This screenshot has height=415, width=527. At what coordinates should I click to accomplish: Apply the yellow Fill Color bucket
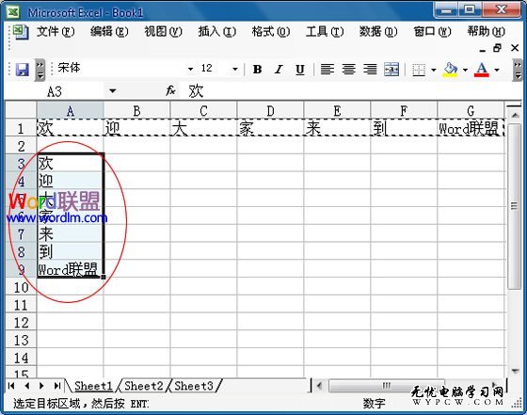point(451,70)
